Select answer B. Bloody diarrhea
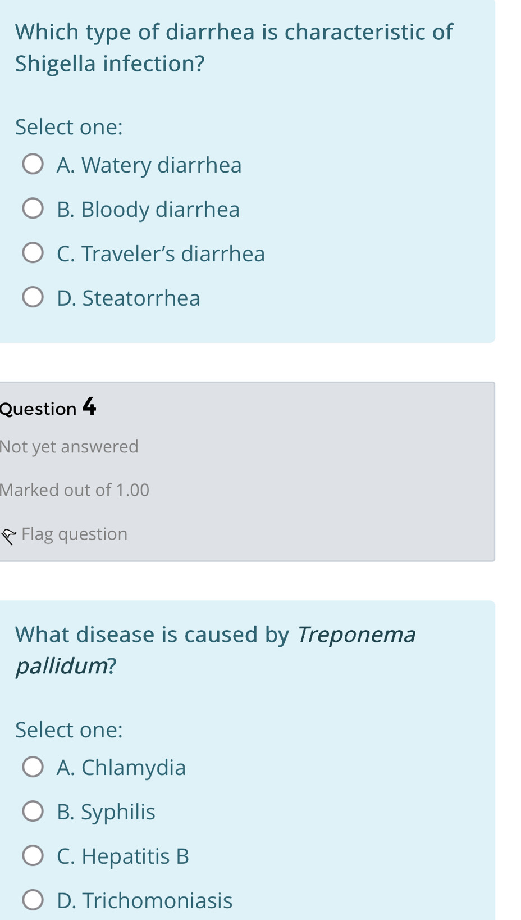Image resolution: width=521 pixels, height=920 pixels. tap(33, 209)
